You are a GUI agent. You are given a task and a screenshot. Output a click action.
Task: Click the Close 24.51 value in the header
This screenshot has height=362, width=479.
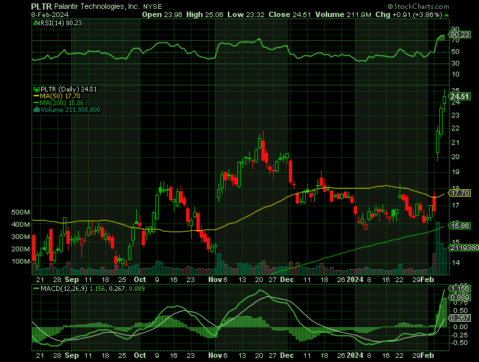point(289,14)
